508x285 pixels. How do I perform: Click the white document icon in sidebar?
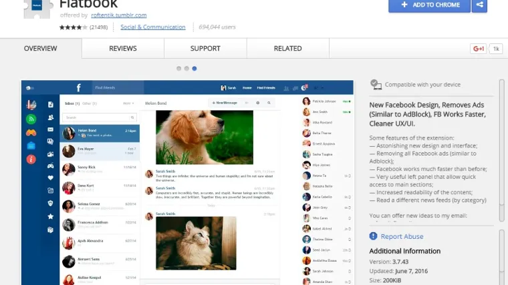tap(51, 105)
